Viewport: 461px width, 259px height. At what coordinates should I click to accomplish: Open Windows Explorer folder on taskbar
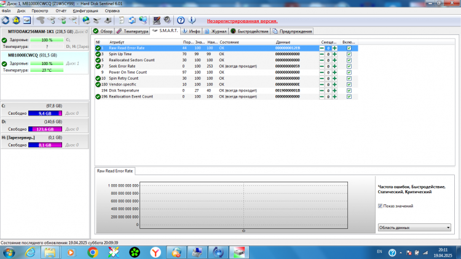click(x=50, y=252)
